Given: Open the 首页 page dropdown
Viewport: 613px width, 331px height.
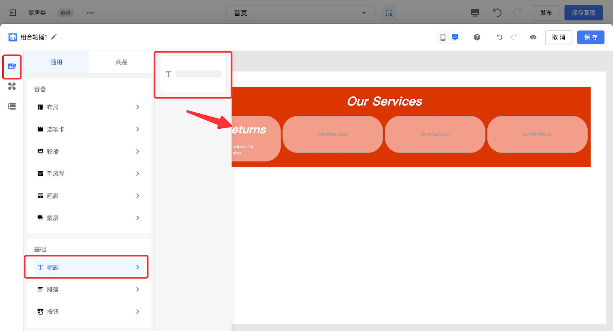Looking at the screenshot, I should 300,13.
